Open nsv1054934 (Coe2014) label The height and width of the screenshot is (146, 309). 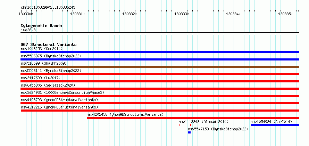[271, 122]
